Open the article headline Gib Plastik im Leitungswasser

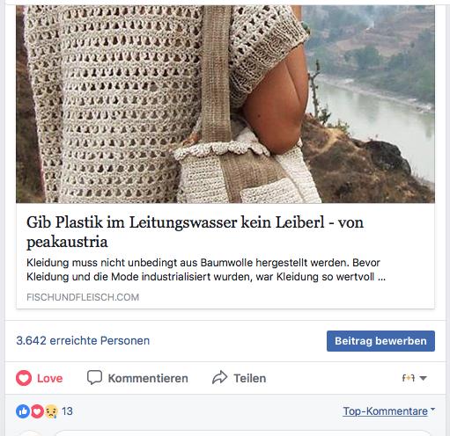[x=195, y=232]
